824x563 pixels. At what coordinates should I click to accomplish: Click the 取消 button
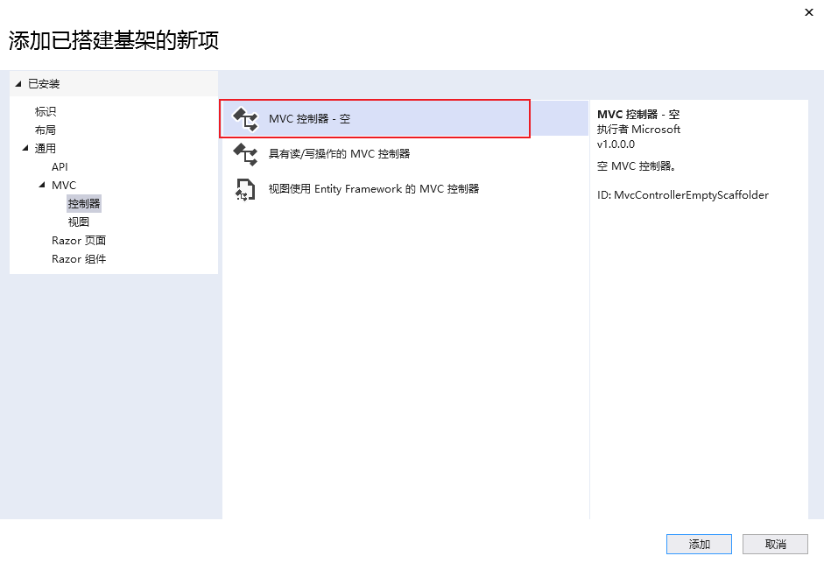click(x=775, y=544)
